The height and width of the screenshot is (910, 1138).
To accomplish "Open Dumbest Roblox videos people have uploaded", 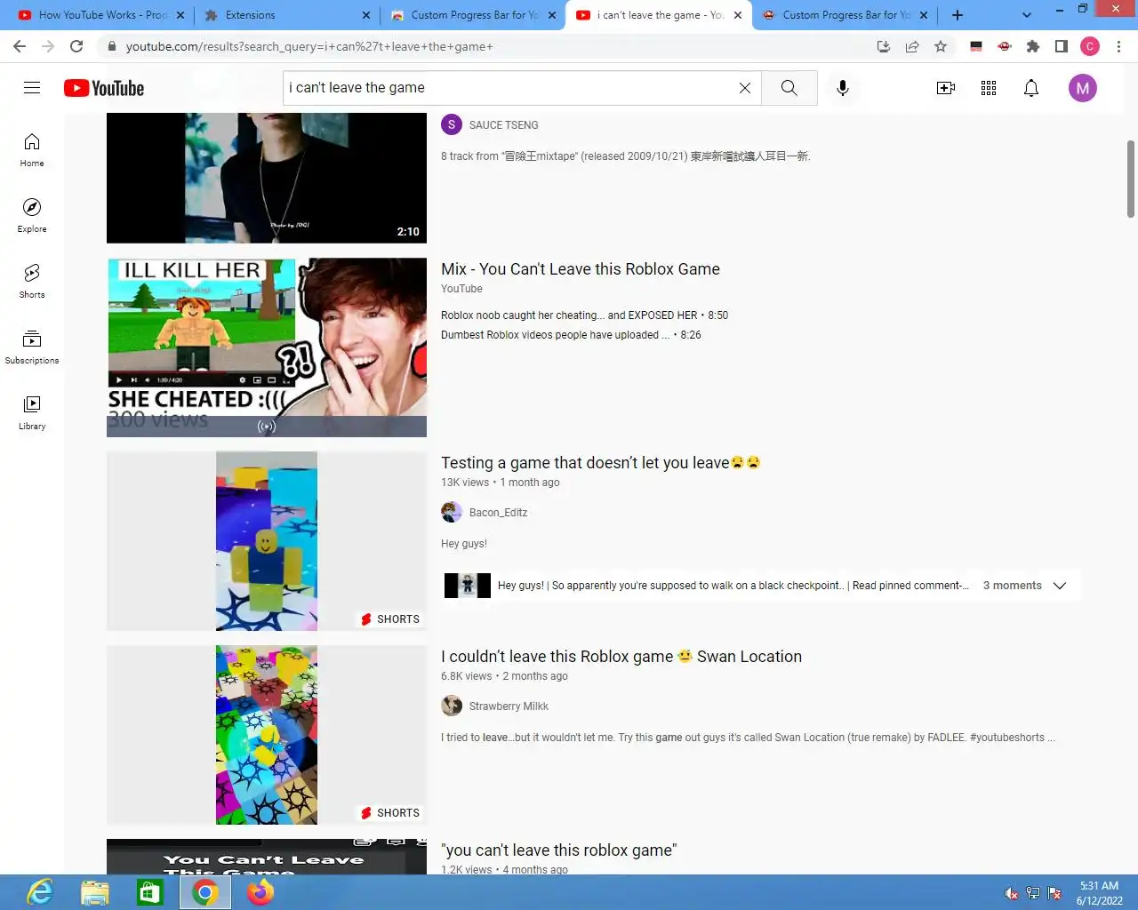I will (571, 335).
